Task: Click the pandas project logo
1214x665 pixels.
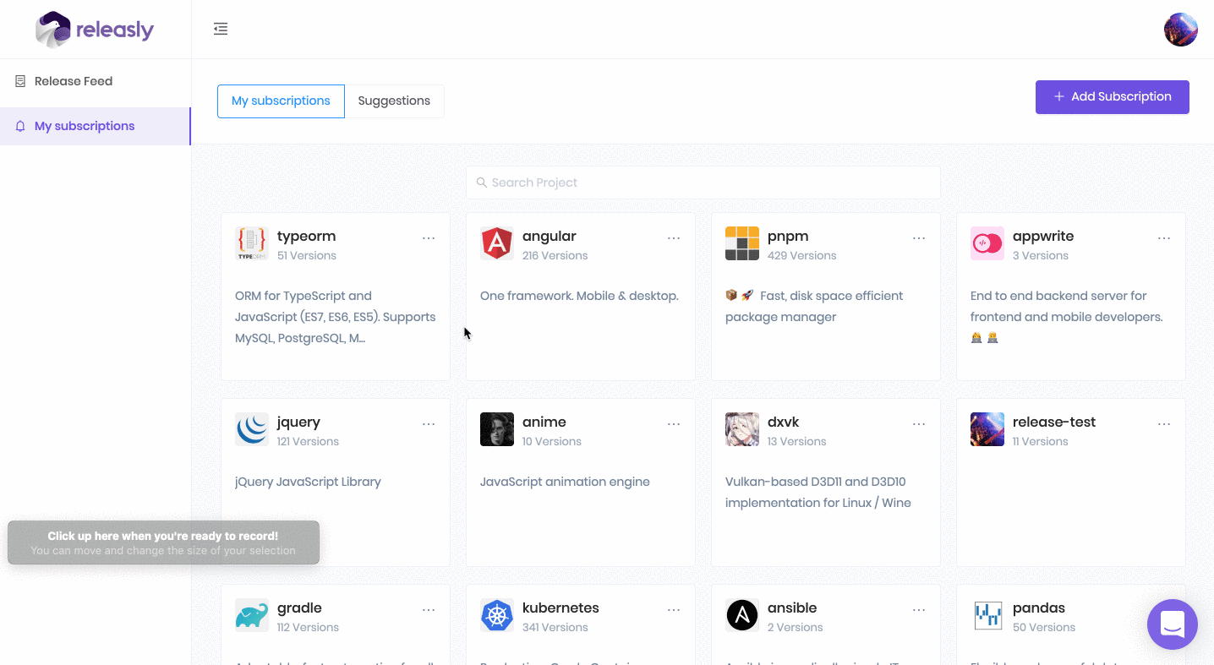Action: 987,615
